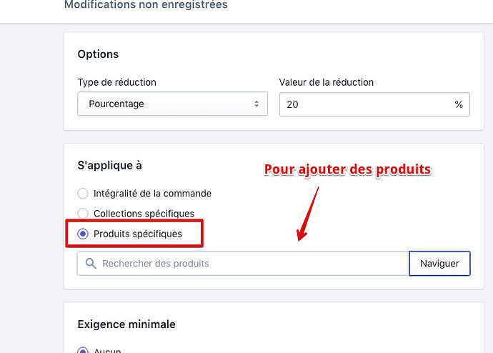Click the up-down arrows on Type de réduction

click(257, 104)
